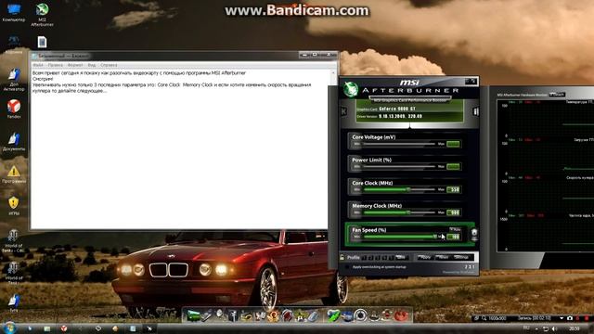Click the taskbar clock

pyautogui.click(x=574, y=328)
